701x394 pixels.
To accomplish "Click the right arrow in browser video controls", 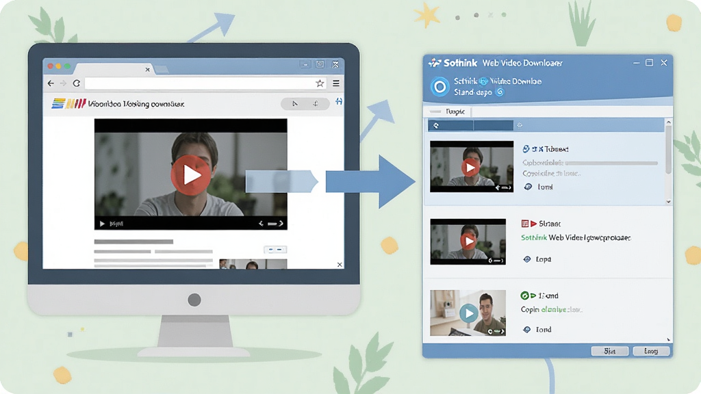I will [x=281, y=224].
